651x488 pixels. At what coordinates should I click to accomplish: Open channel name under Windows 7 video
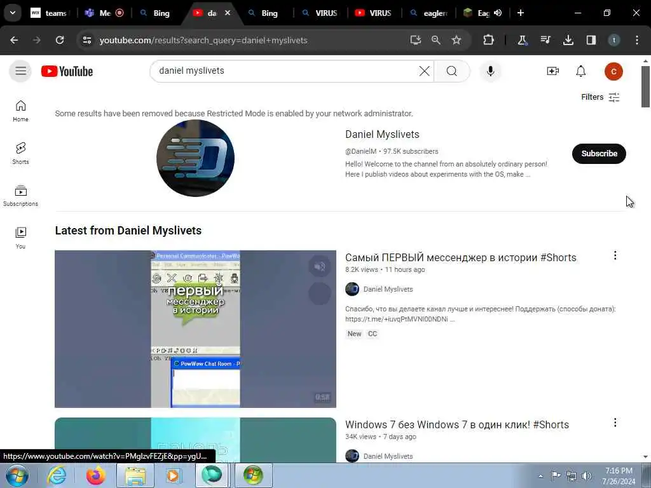pyautogui.click(x=388, y=456)
